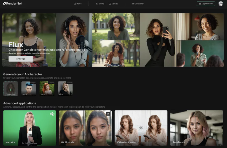The image size is (227, 148).
Task: Click the Try Flux button
Action: 21,59
